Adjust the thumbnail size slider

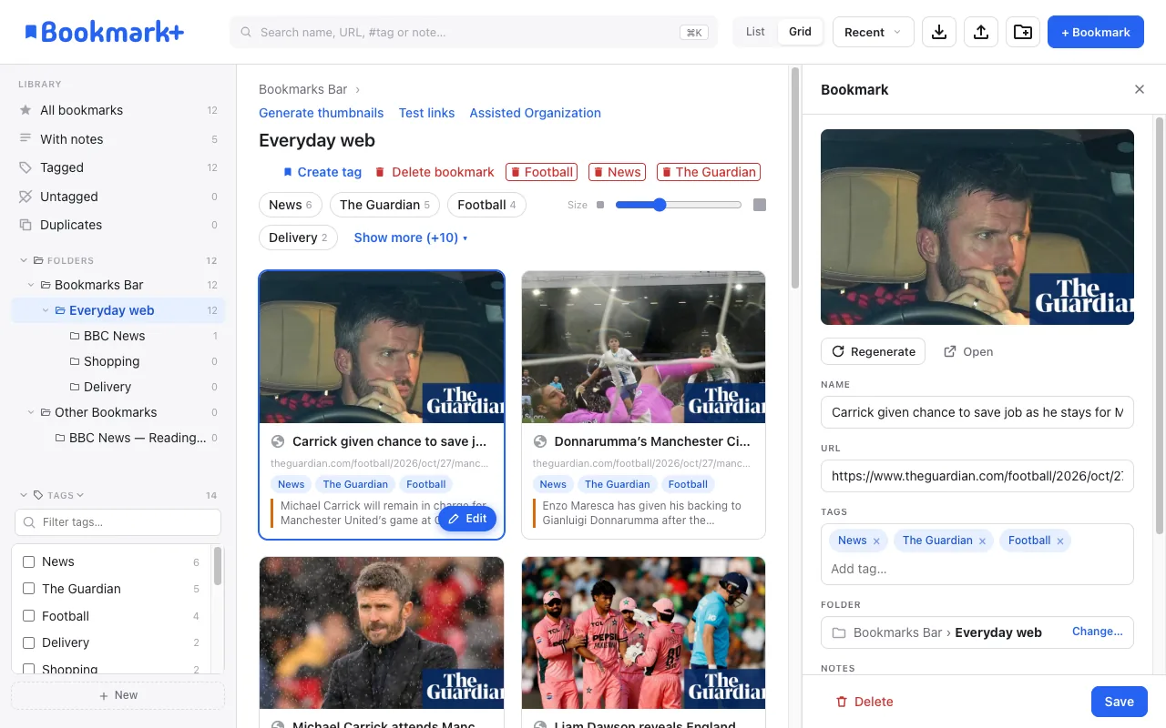coord(679,205)
